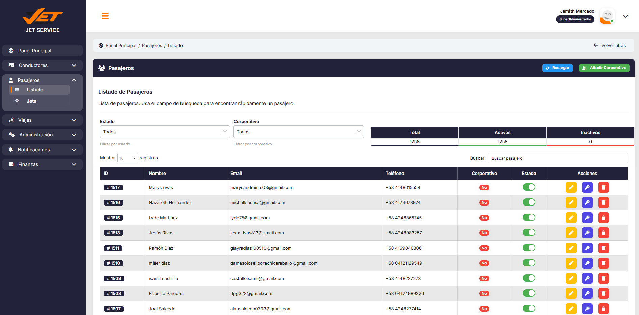Click the Recargar button
This screenshot has height=315, width=639.
click(557, 68)
